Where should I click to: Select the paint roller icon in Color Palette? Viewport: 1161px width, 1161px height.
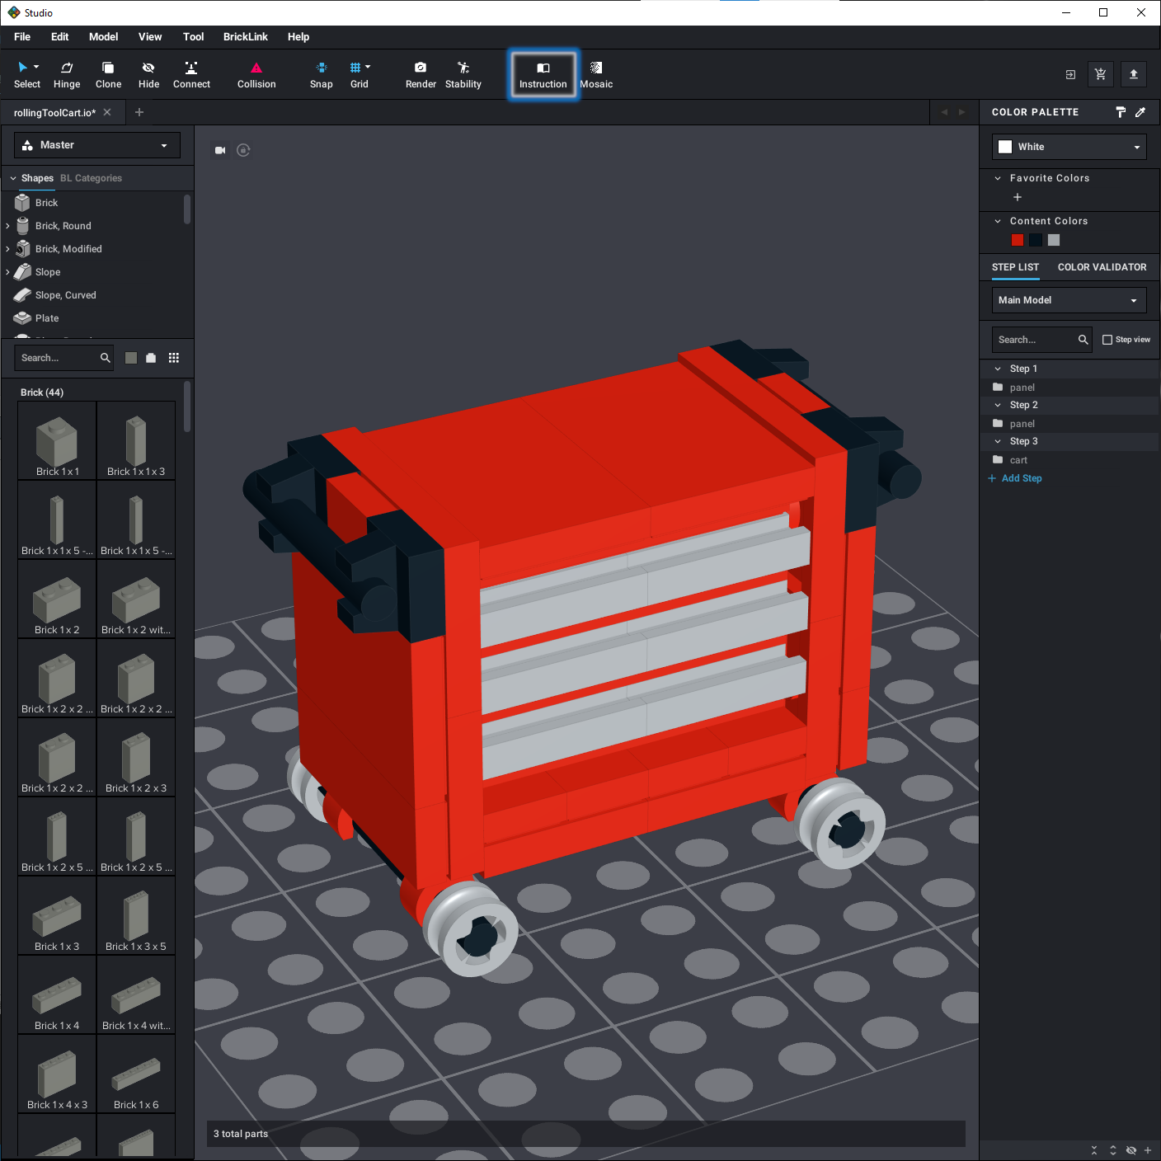pos(1121,112)
